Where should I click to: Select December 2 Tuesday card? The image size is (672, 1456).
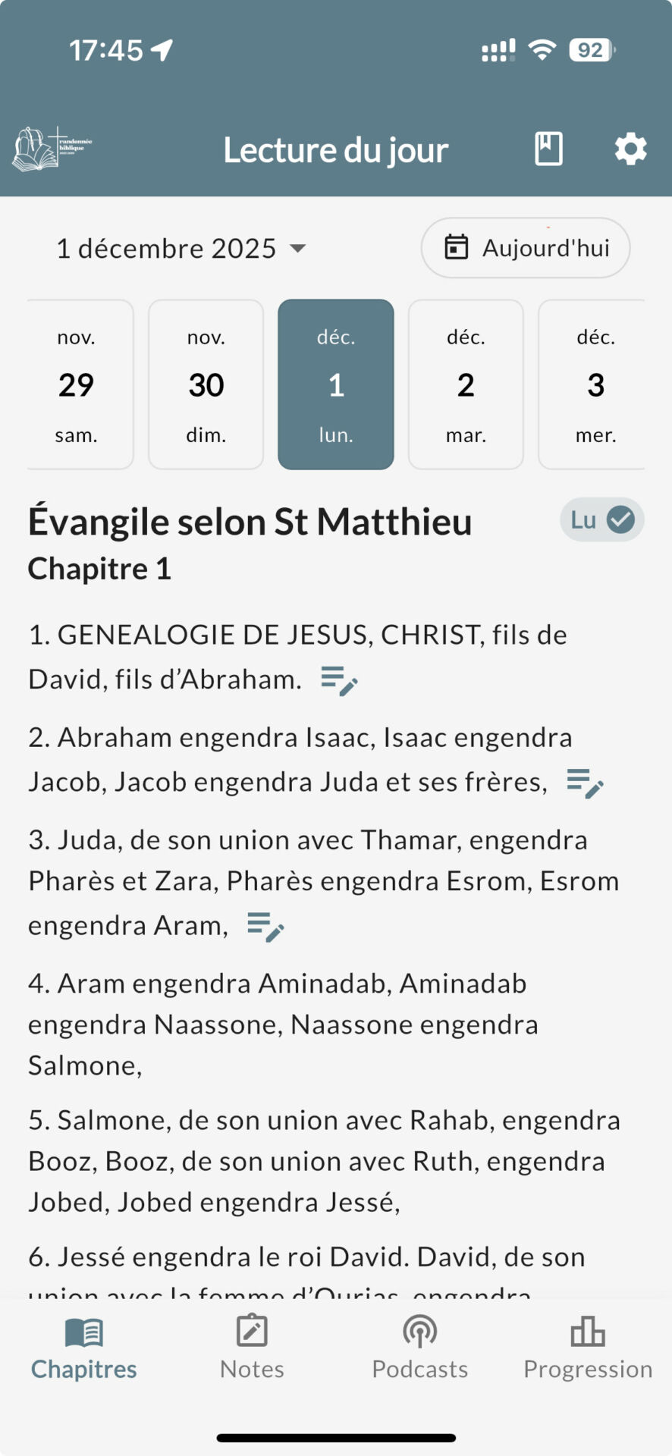click(x=466, y=384)
